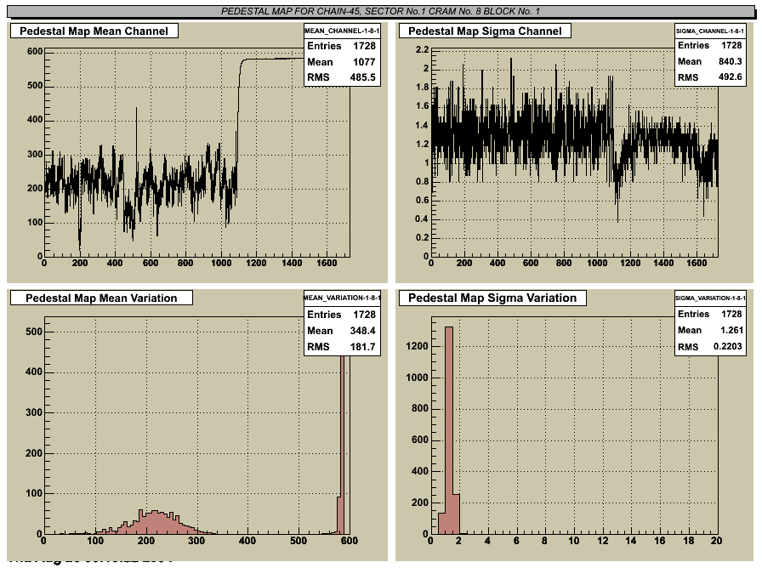Image resolution: width=762 pixels, height=568 pixels.
Task: Click the SIGMA_VARIATION-1-8-1 stats box header
Action: click(x=710, y=298)
